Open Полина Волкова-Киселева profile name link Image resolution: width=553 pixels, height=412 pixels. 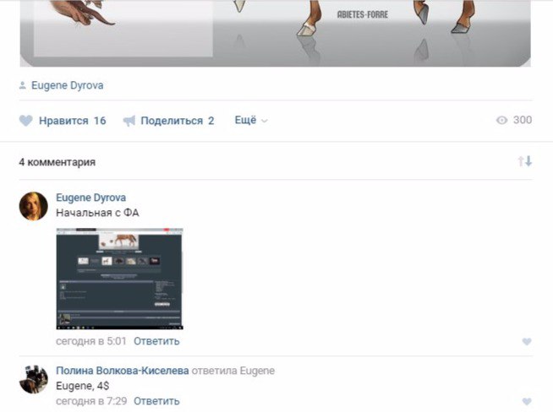click(x=122, y=371)
